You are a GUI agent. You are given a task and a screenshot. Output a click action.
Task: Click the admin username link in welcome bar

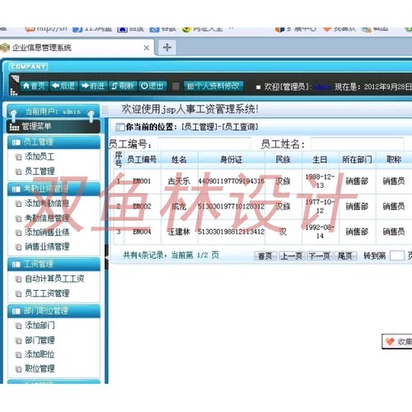322,87
